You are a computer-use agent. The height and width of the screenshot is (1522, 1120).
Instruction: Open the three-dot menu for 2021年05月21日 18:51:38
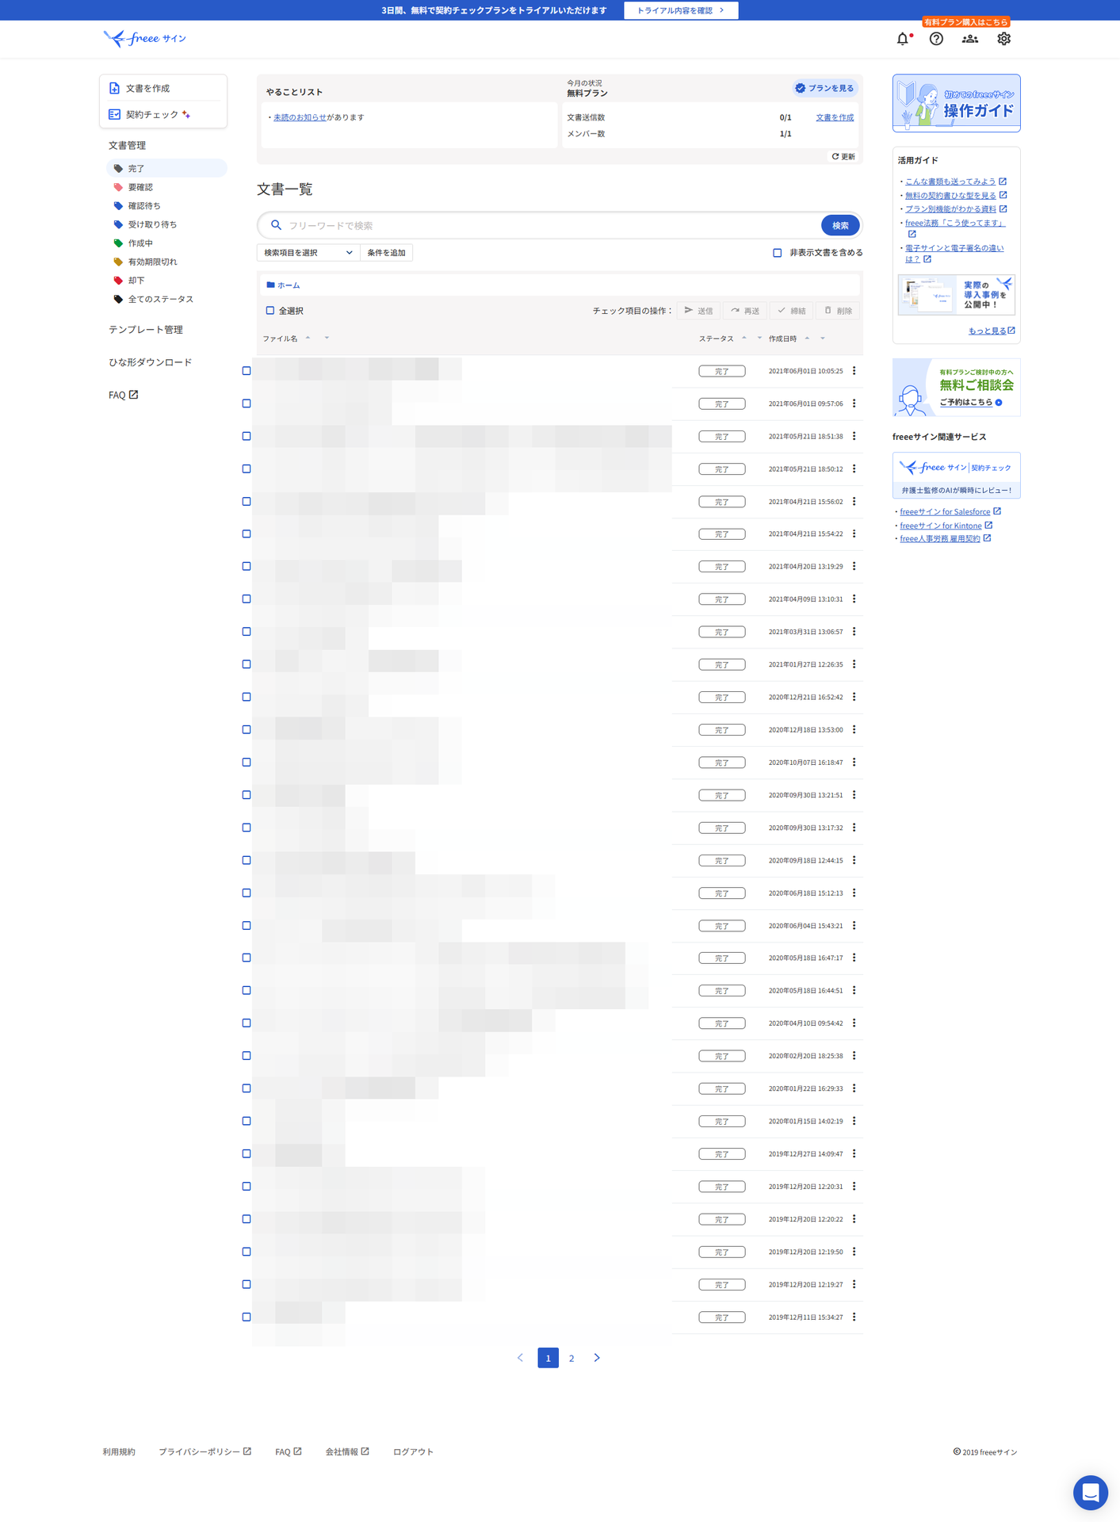pyautogui.click(x=854, y=436)
